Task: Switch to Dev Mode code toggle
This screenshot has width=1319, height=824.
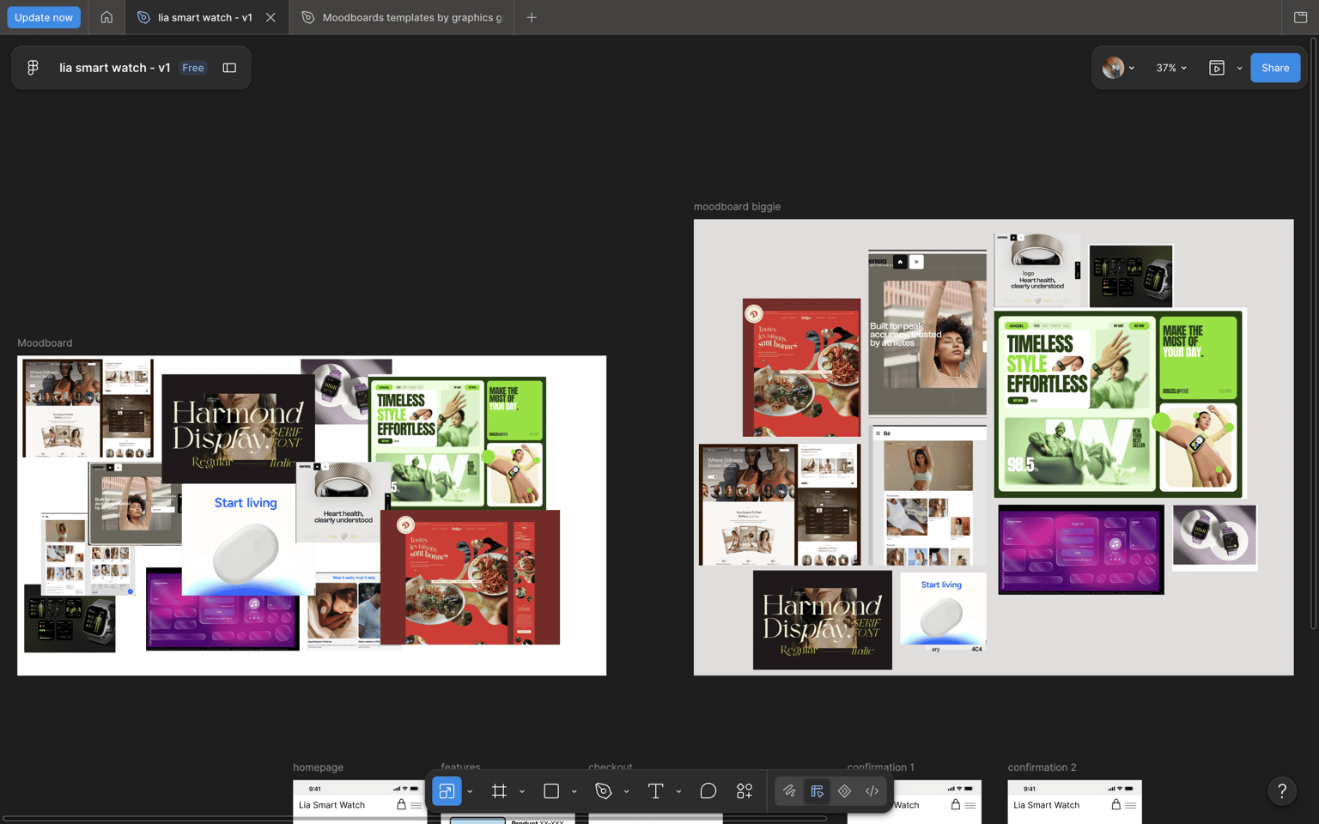Action: [x=872, y=791]
